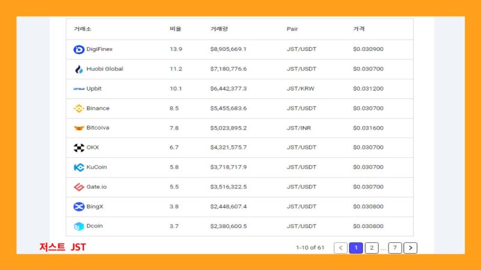481x270 pixels.
Task: Click the Dcoin cube logo
Action: (79, 226)
